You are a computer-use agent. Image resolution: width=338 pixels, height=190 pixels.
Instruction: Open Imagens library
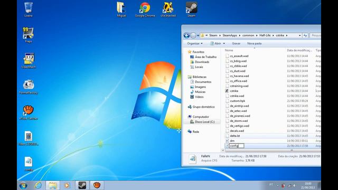click(x=200, y=87)
